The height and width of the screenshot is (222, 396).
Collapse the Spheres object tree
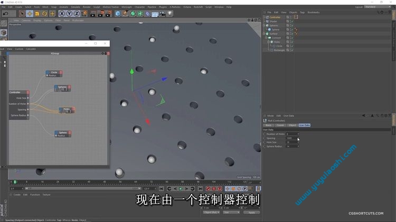pos(264,25)
